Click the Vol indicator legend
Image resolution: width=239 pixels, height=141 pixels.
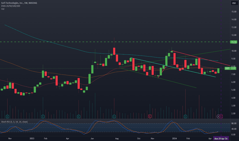(x=3, y=9)
